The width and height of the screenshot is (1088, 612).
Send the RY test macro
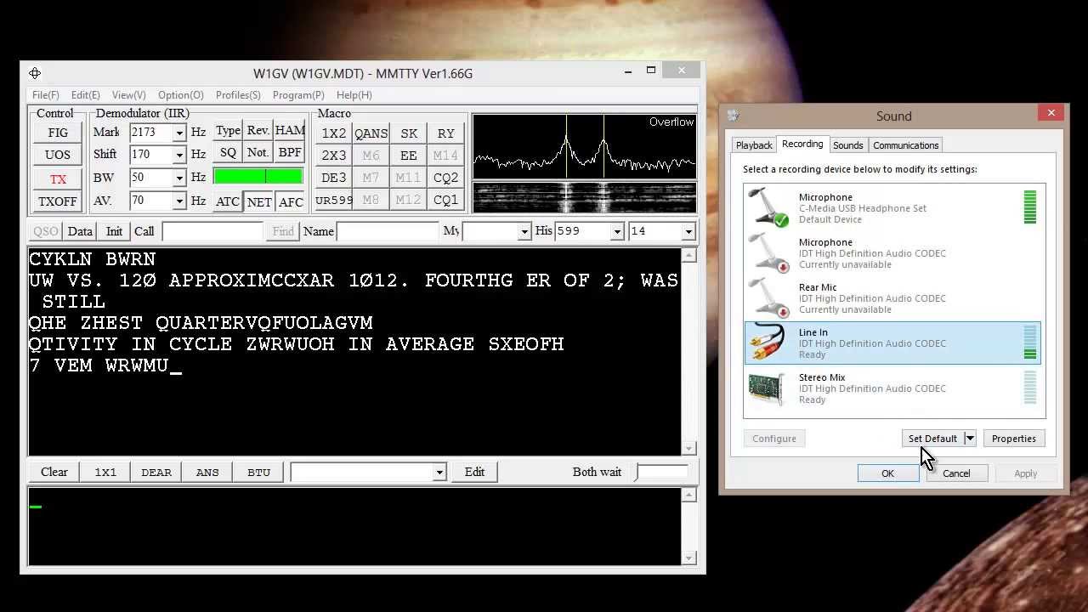[445, 133]
